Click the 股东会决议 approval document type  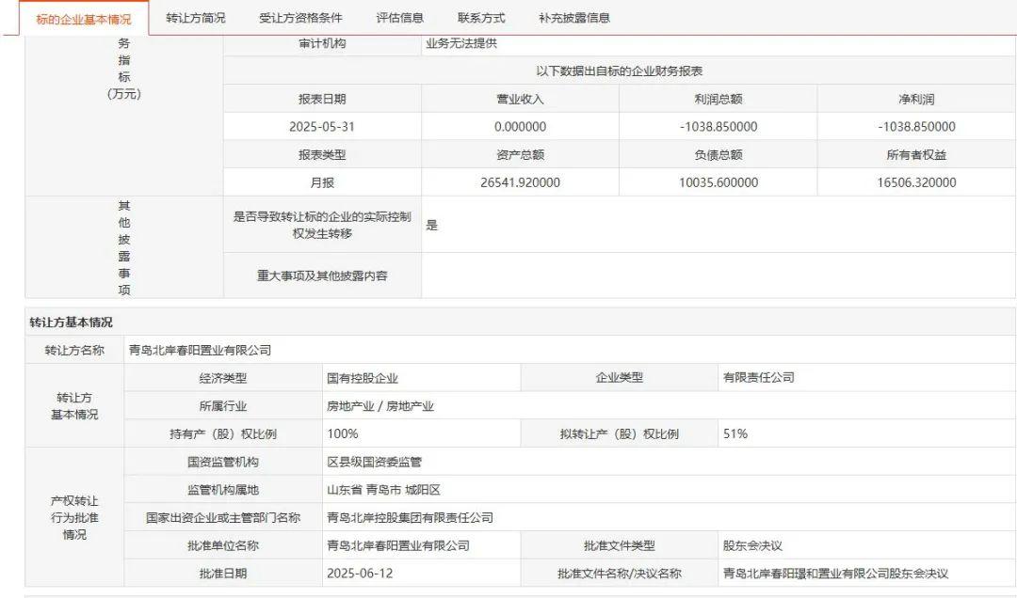coord(752,545)
